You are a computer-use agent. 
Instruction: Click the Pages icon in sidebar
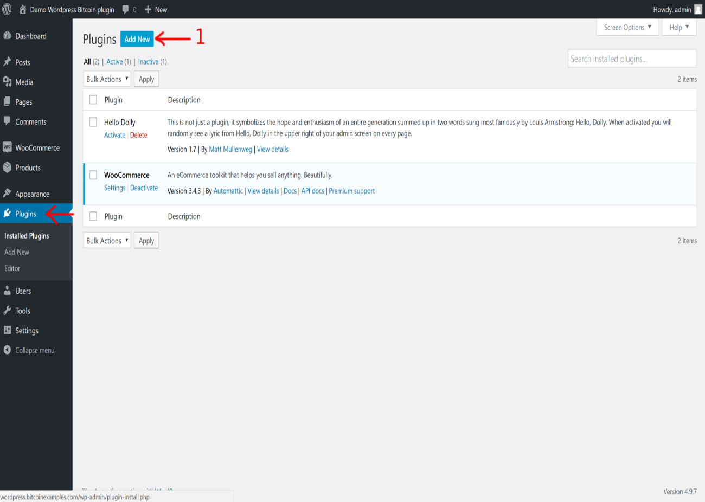[x=7, y=101]
